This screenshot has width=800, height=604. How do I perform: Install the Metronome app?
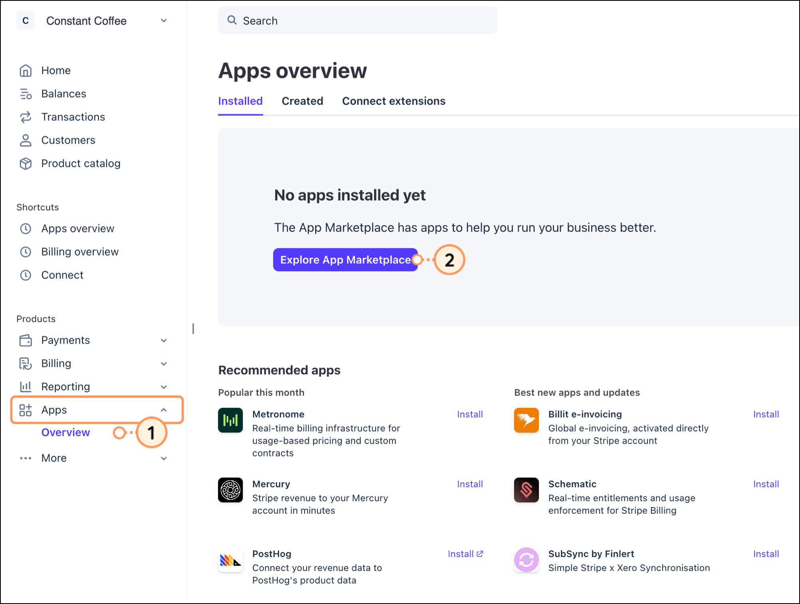tap(470, 415)
